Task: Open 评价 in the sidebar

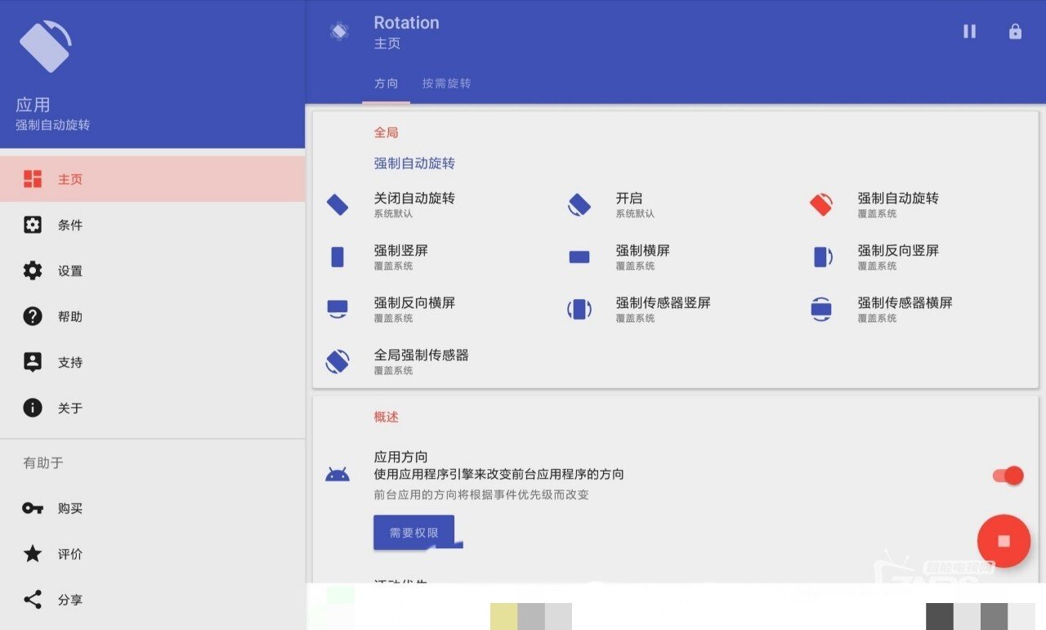Action: click(x=152, y=554)
